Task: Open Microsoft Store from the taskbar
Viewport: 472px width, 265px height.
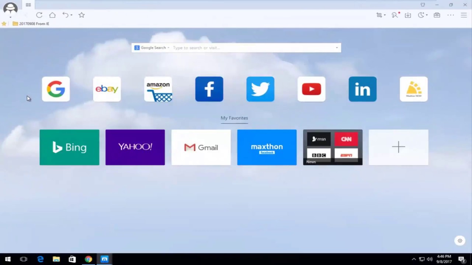Action: click(72, 259)
